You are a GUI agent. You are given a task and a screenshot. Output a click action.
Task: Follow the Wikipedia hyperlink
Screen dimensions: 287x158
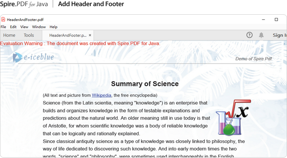click(102, 95)
